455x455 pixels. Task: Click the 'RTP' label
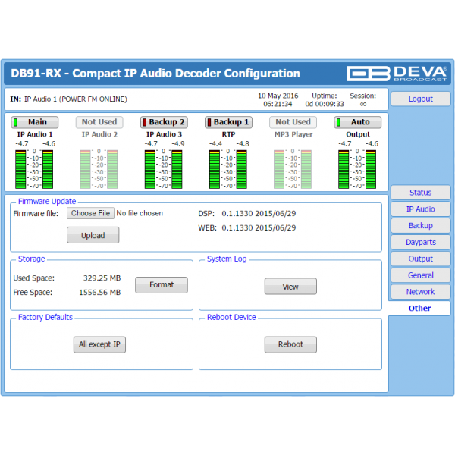click(229, 134)
